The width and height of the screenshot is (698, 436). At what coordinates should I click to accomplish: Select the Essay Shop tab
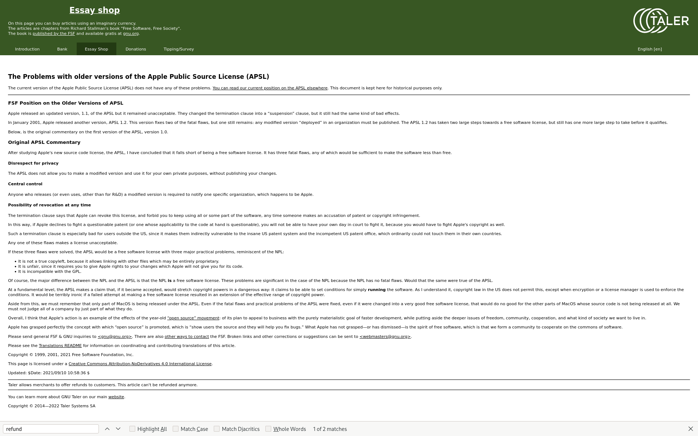(x=96, y=49)
